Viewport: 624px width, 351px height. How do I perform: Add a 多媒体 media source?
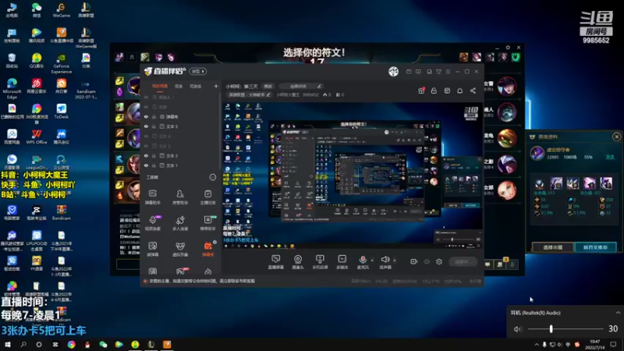[342, 262]
